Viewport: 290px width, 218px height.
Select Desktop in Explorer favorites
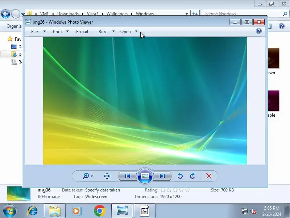[16, 47]
